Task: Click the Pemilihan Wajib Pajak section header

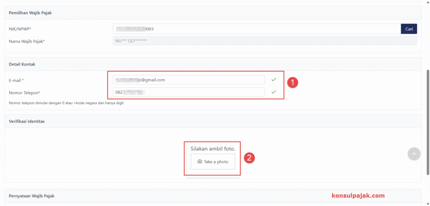Action: tap(30, 13)
